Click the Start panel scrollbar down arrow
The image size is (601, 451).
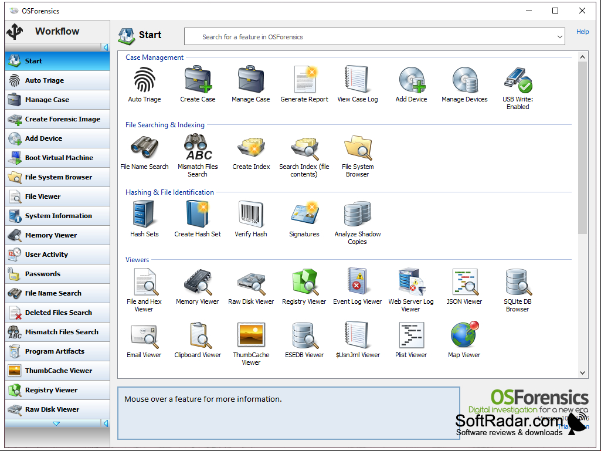pyautogui.click(x=582, y=372)
